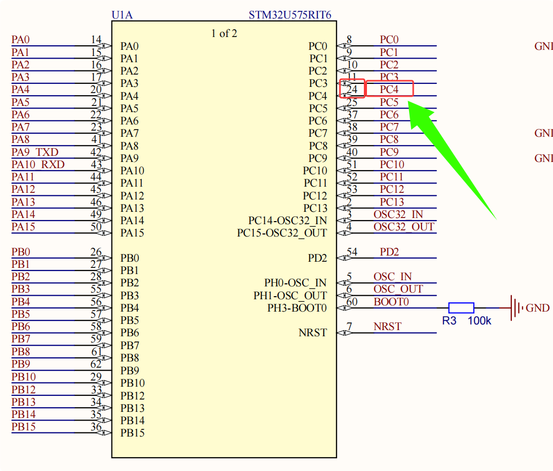Select the 100k resistor value
Screen dimensions: 553x471
[x=480, y=321]
